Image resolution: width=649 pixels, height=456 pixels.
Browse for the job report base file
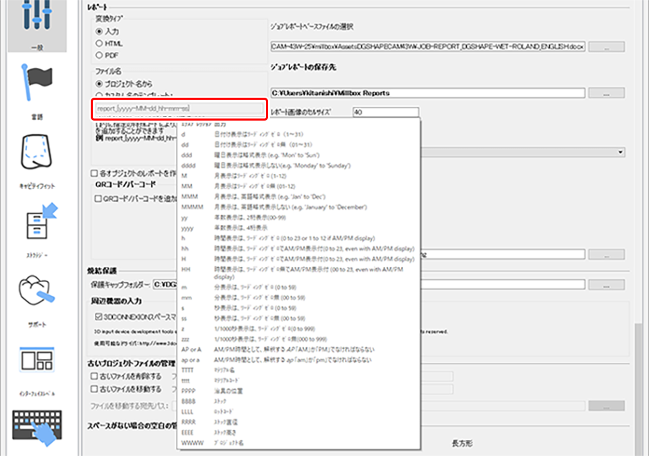click(x=606, y=47)
